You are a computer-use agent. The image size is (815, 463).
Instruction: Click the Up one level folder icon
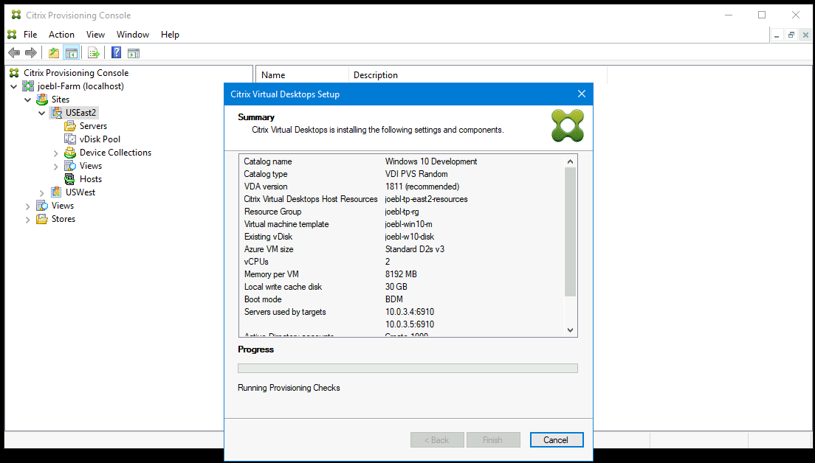53,52
